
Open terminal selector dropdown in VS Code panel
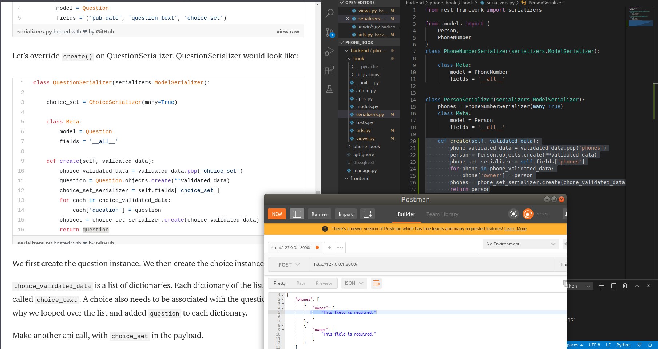pyautogui.click(x=580, y=286)
